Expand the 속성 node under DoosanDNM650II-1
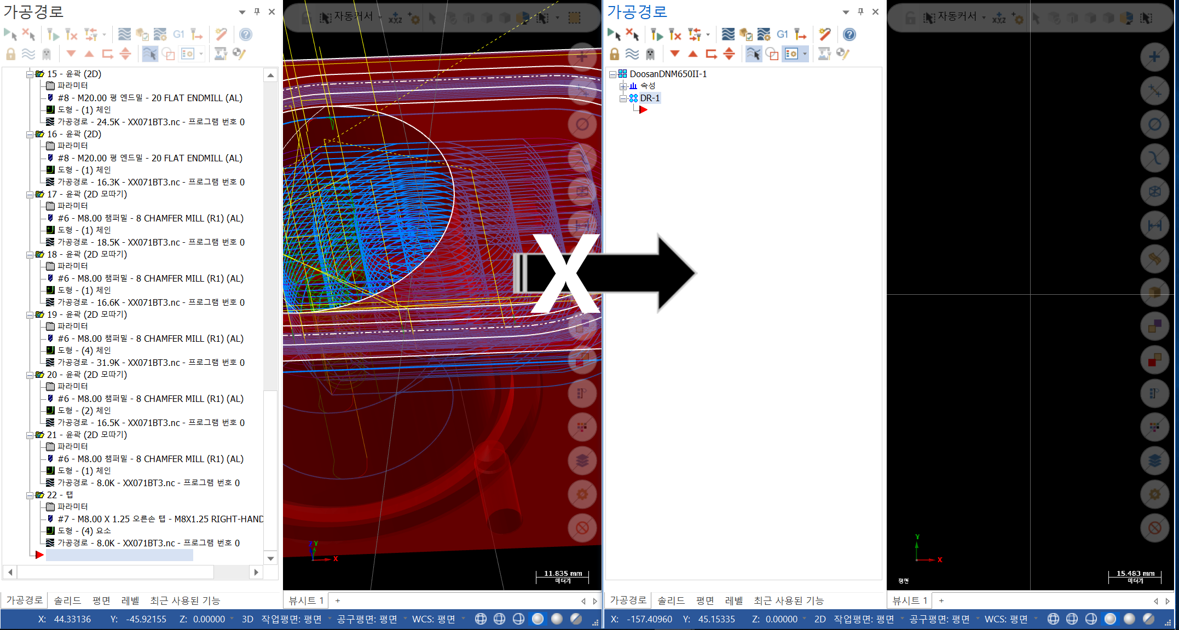Viewport: 1179px width, 630px height. click(623, 86)
